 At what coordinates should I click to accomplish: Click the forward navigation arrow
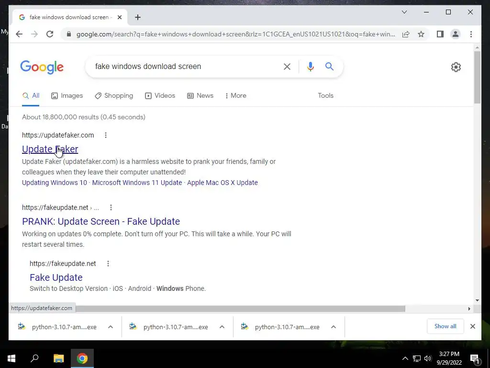point(34,34)
